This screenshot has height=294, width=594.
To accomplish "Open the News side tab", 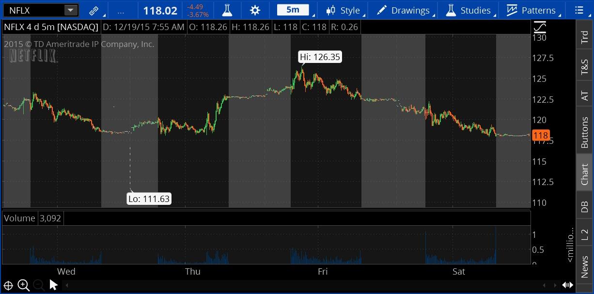I will (x=585, y=266).
